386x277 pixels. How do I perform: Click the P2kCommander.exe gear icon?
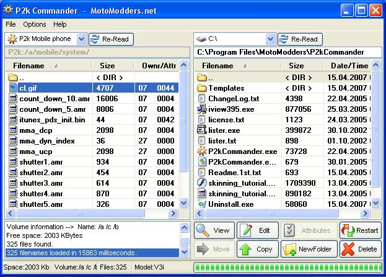[x=201, y=151]
